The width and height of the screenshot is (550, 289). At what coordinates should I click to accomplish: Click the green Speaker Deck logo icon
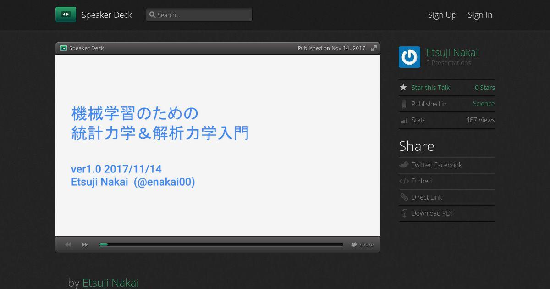[66, 15]
